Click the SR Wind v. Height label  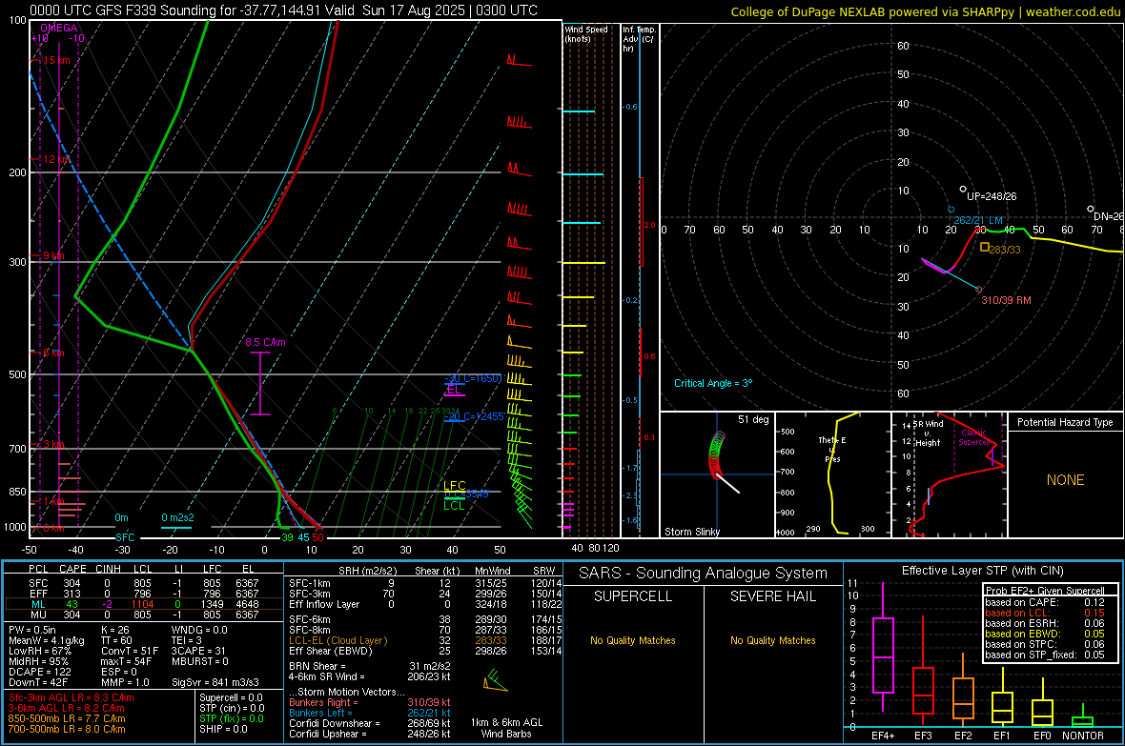click(x=928, y=433)
